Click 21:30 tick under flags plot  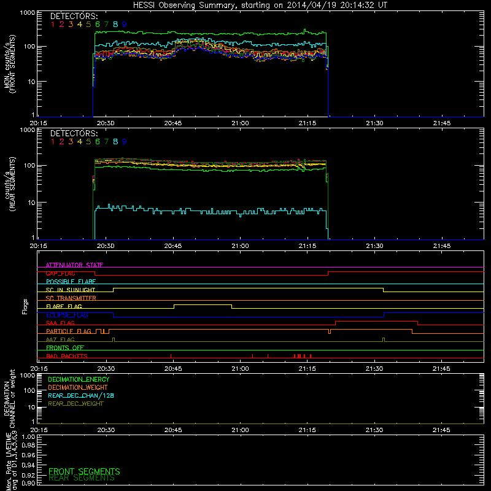tap(374, 369)
